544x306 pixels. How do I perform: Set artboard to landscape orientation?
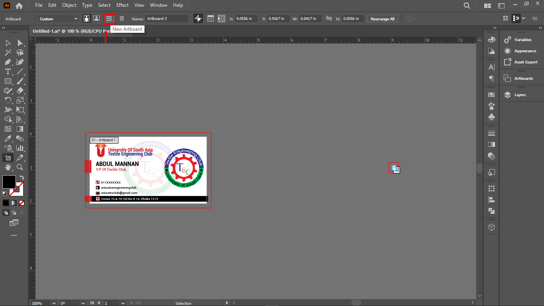click(96, 19)
